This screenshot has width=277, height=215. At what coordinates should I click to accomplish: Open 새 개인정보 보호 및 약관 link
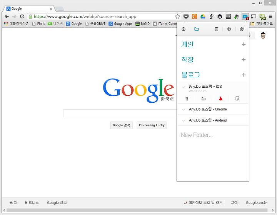204,203
